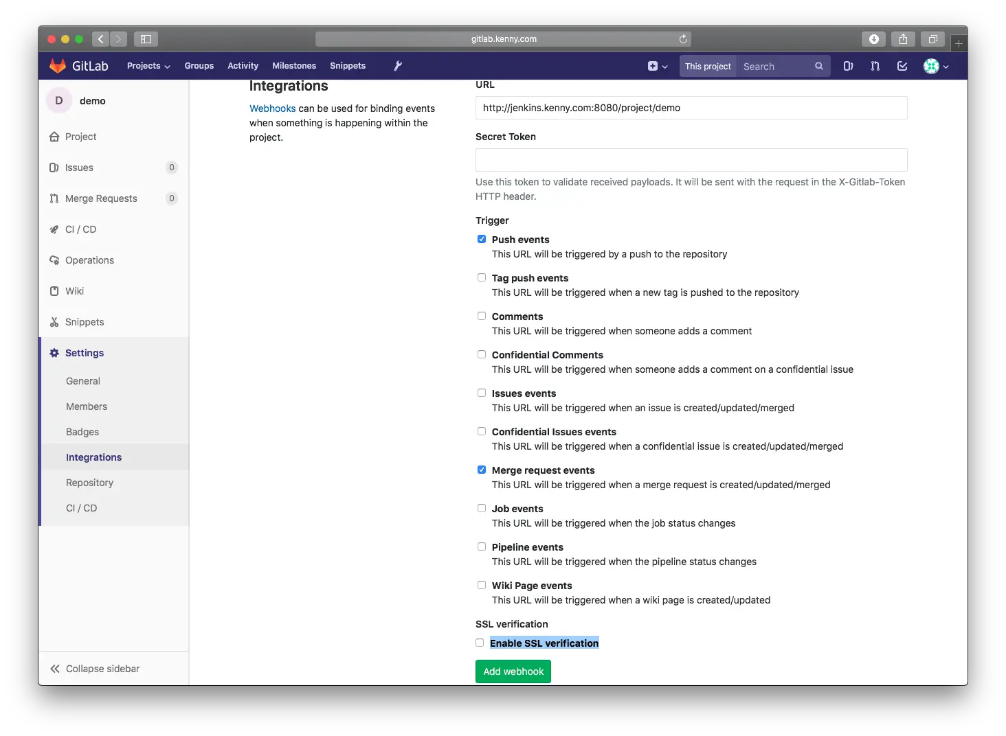Viewport: 1006px width, 736px height.
Task: Uncheck Push events checkbox
Action: coord(482,239)
